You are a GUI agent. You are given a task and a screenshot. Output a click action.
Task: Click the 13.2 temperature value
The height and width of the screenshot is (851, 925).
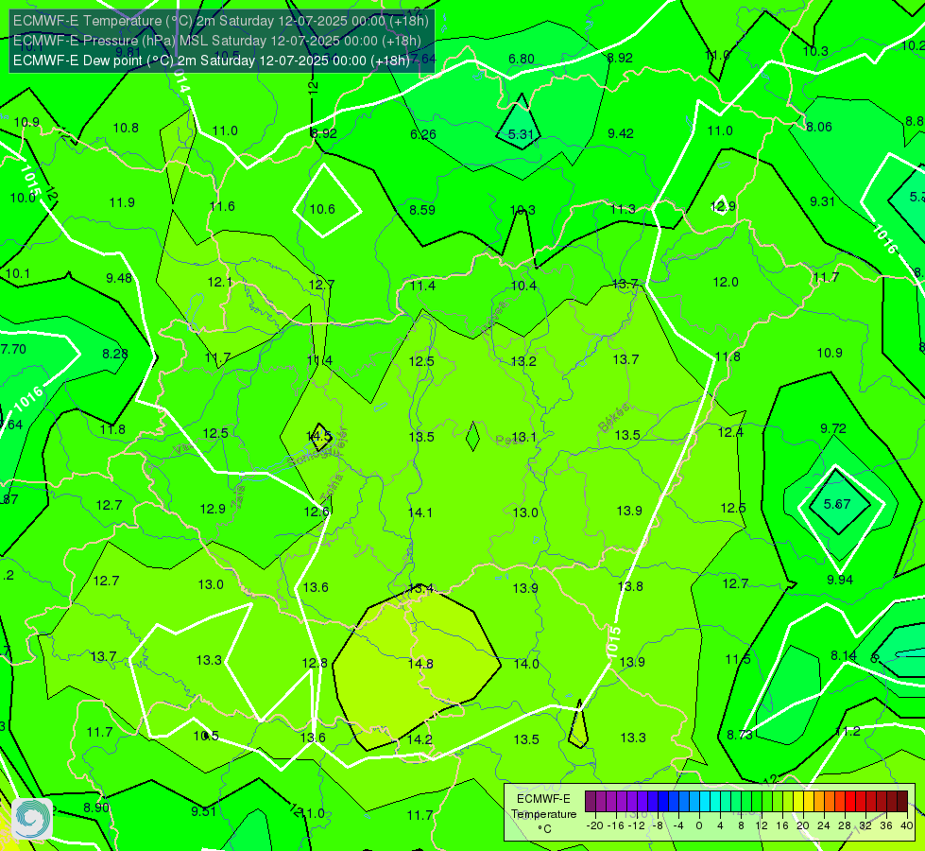(523, 361)
